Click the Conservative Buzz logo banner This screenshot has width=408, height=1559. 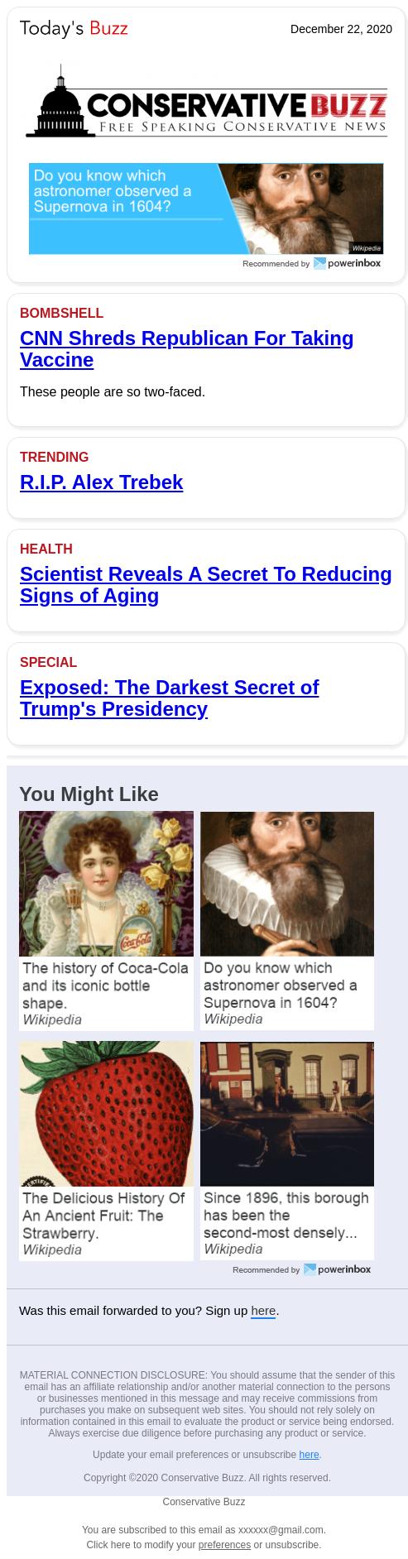point(206,102)
